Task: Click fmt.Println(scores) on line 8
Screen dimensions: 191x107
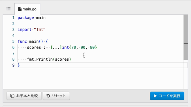Action: [49, 59]
